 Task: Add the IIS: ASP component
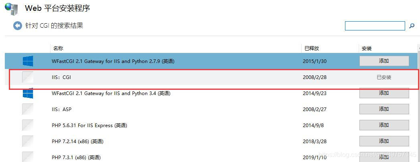(x=384, y=109)
